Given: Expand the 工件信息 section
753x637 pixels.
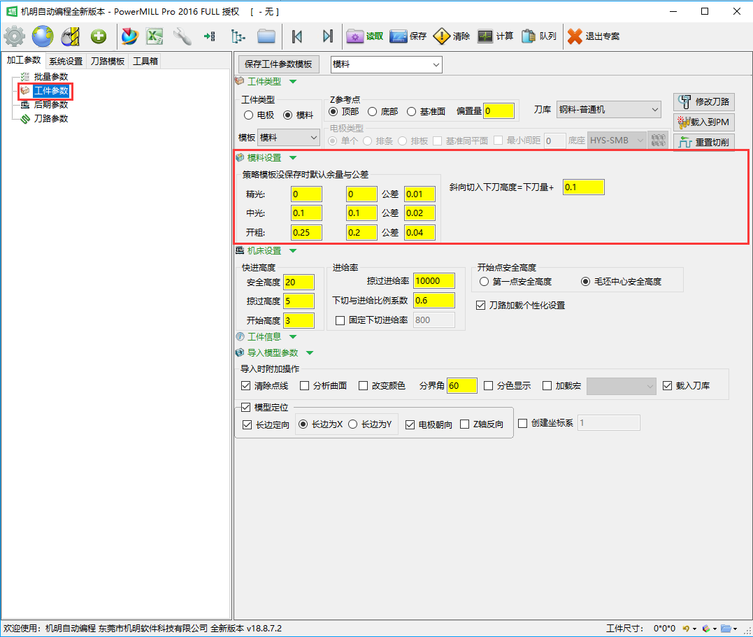Looking at the screenshot, I should pos(293,337).
